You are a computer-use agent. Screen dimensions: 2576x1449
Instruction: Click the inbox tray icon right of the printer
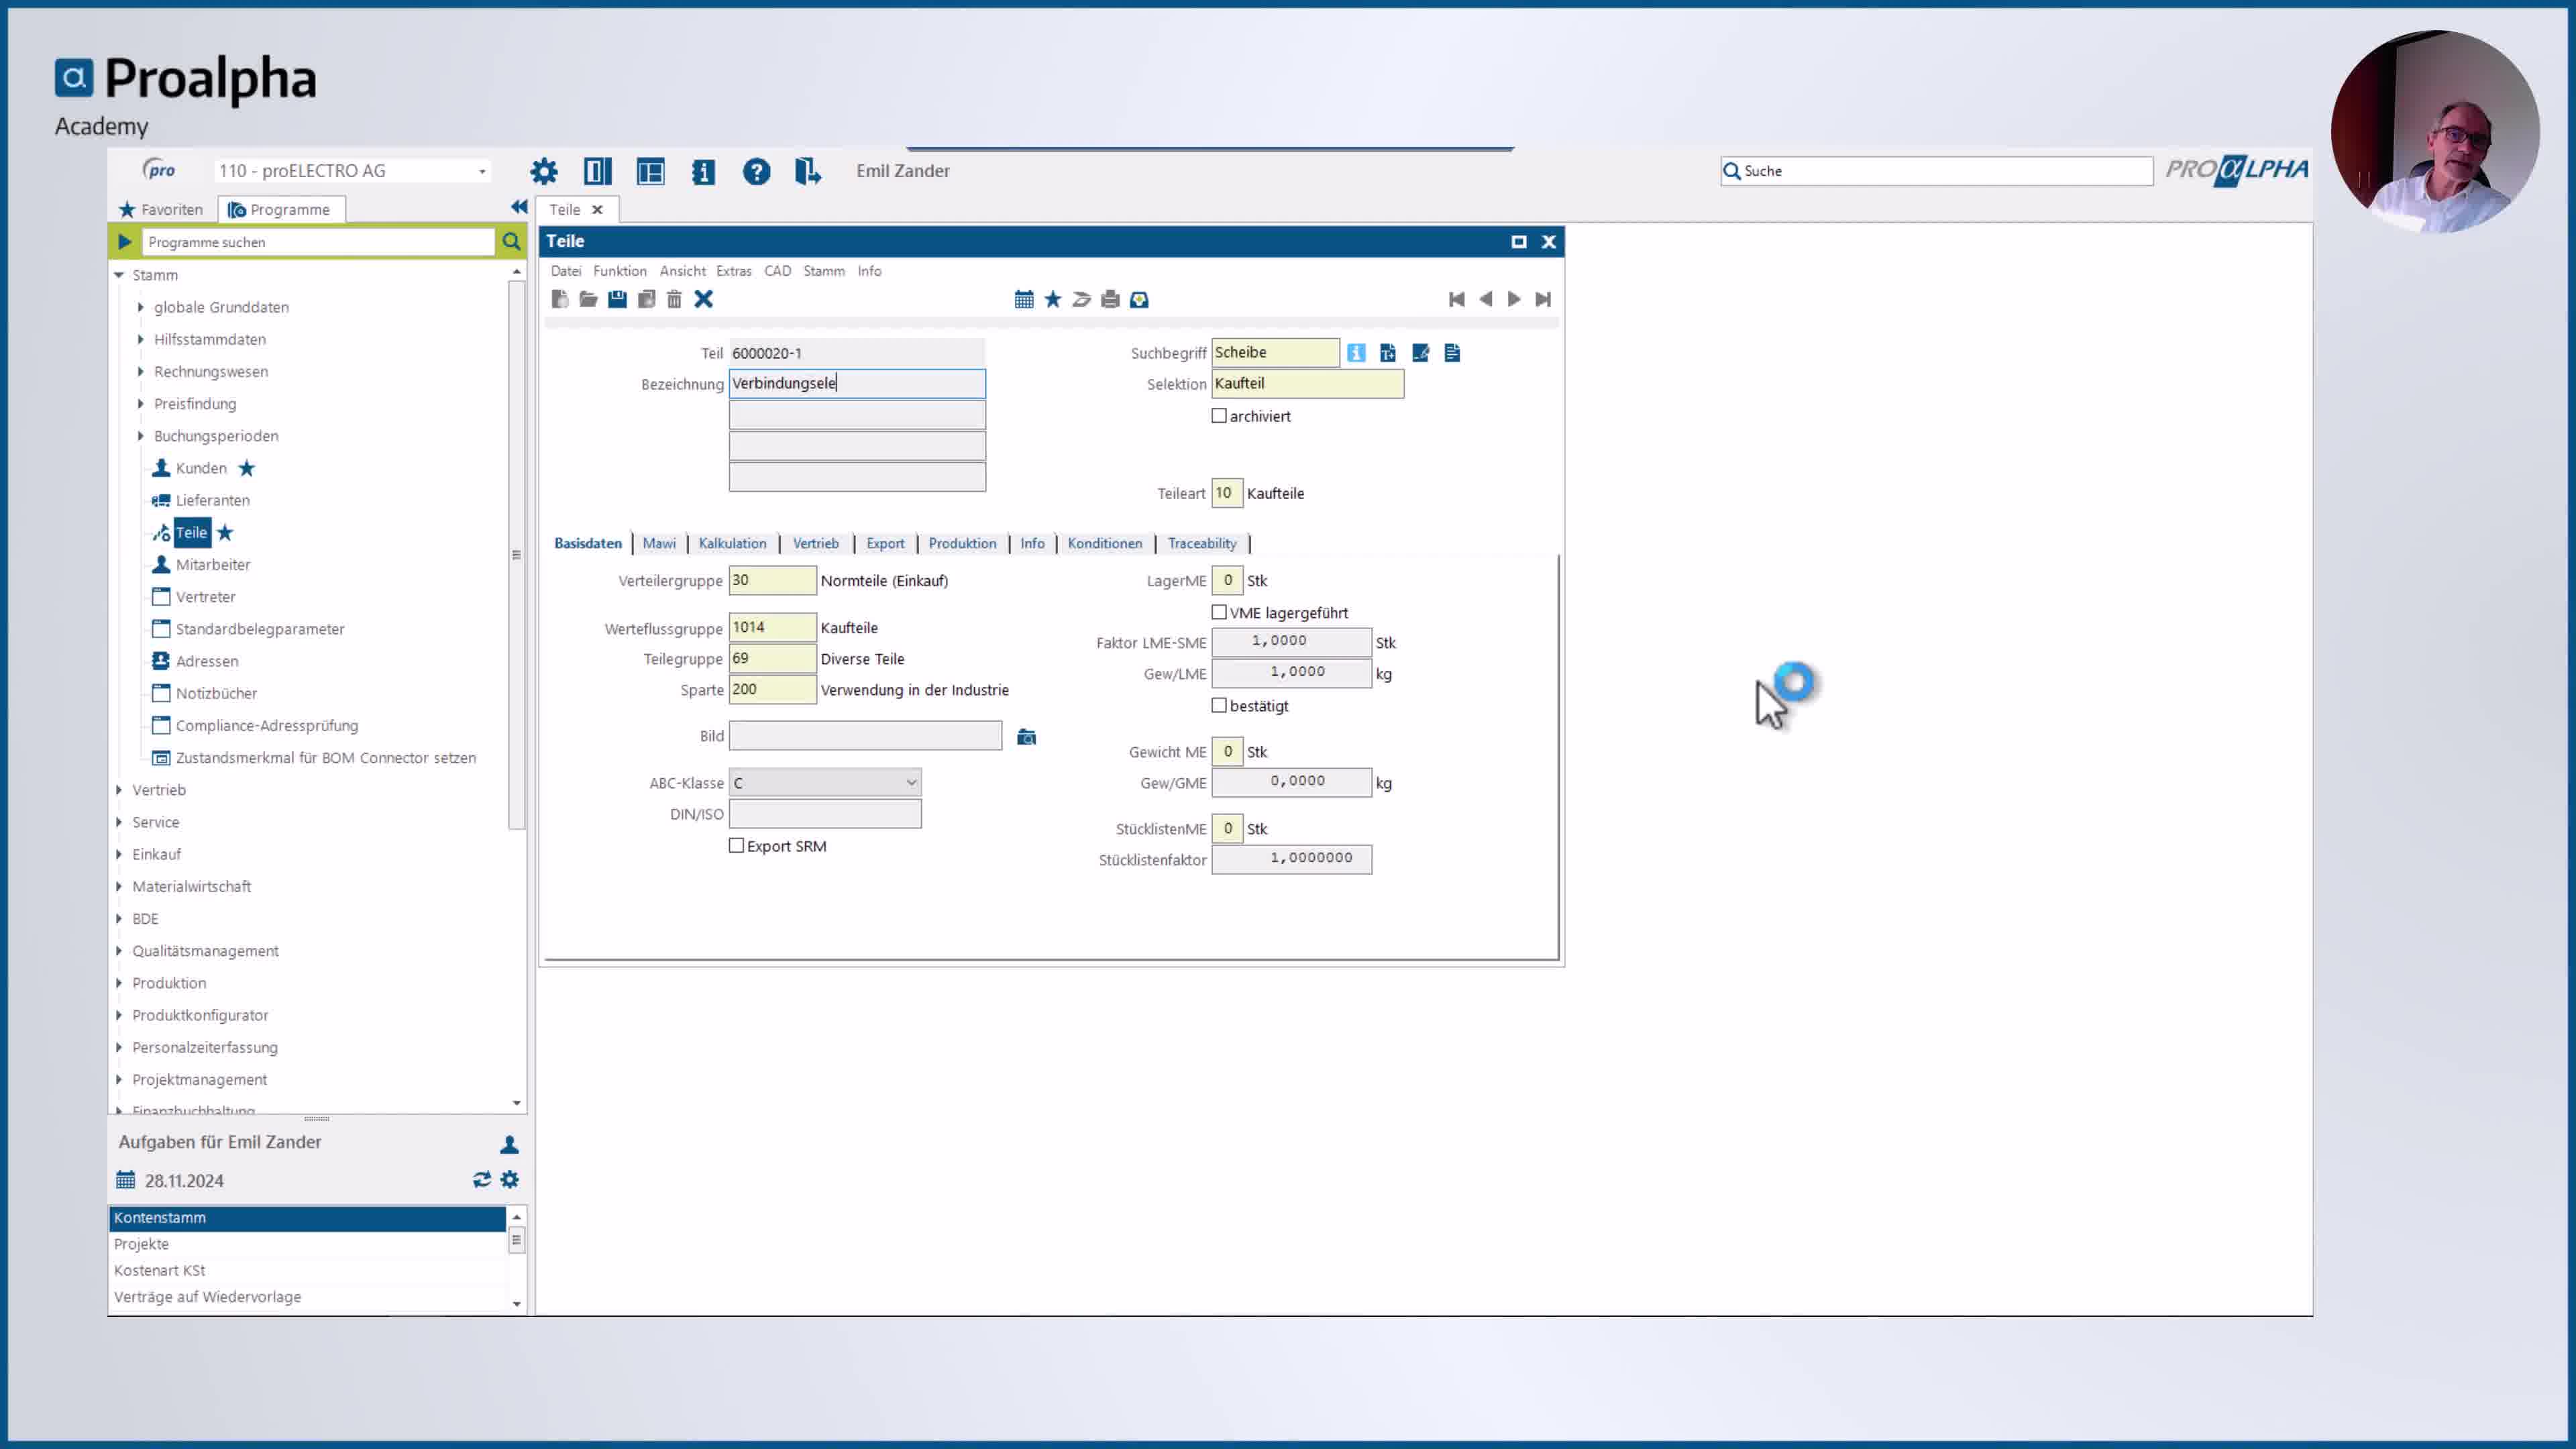coord(1139,299)
